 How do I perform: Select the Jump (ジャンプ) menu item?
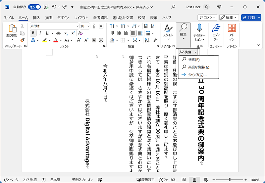tap(197, 75)
